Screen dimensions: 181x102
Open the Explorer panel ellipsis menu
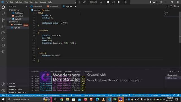pos(26,6)
